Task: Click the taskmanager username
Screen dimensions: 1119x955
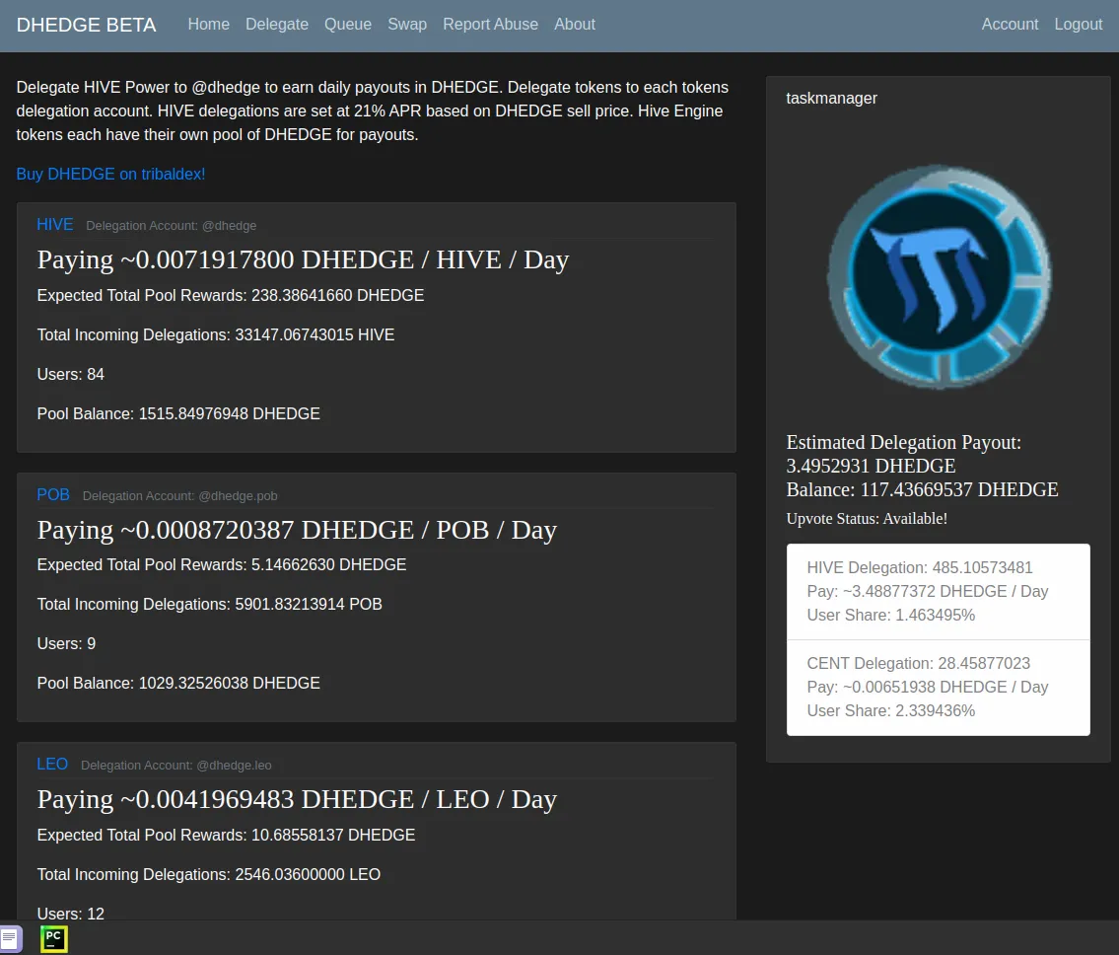Action: [832, 99]
